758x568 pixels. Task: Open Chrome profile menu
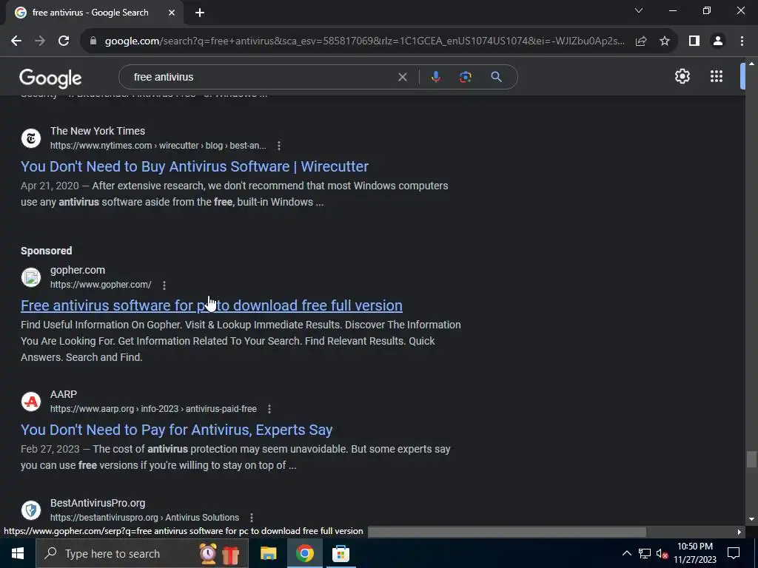click(x=718, y=41)
